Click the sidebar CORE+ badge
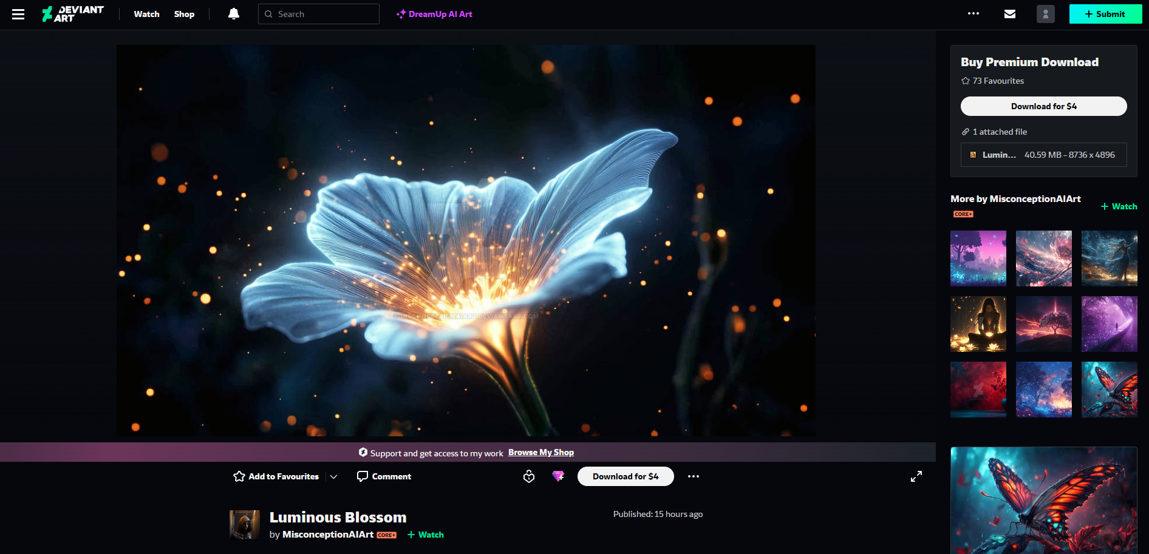This screenshot has width=1149, height=554. (963, 214)
